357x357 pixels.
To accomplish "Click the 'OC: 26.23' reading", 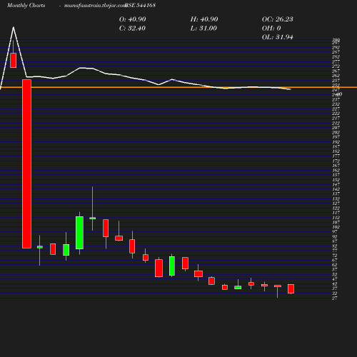I will 277,19.
